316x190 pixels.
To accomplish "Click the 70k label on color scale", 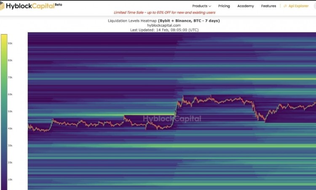I will [x=10, y=78].
